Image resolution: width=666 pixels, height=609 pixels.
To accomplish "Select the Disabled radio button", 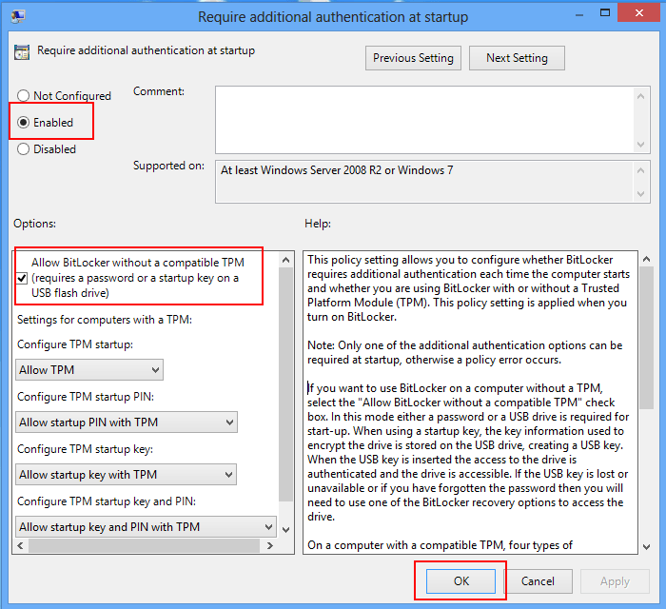I will 23,149.
